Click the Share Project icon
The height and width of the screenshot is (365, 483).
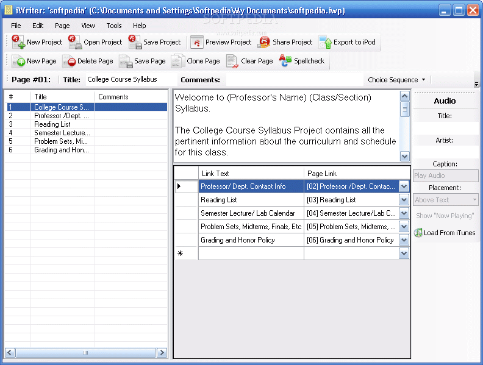click(x=264, y=42)
